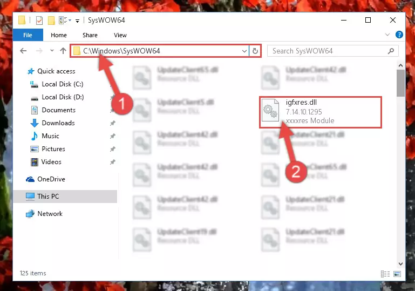The image size is (415, 291).
Task: Switch to the Home ribbon tab
Action: (59, 35)
